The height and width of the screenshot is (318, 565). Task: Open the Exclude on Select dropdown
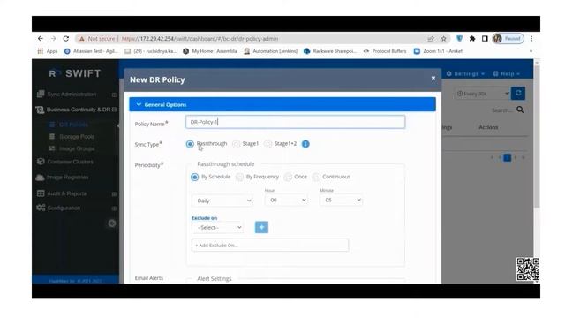(218, 227)
